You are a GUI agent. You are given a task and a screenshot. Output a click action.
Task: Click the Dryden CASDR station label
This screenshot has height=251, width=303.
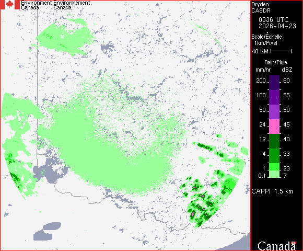pyautogui.click(x=261, y=7)
